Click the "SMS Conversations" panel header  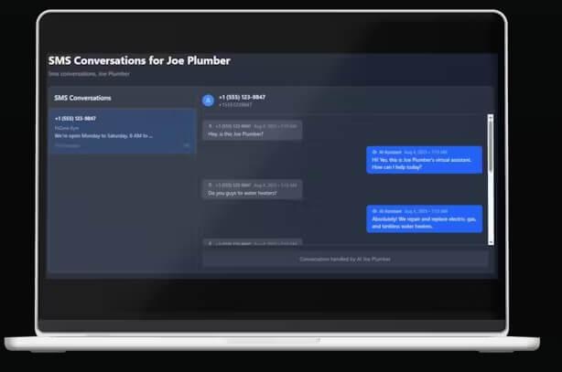83,97
